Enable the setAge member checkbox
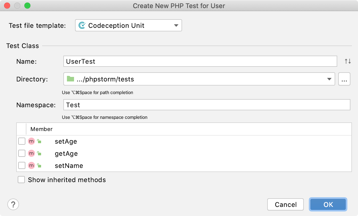The width and height of the screenshot is (358, 216). [22, 141]
